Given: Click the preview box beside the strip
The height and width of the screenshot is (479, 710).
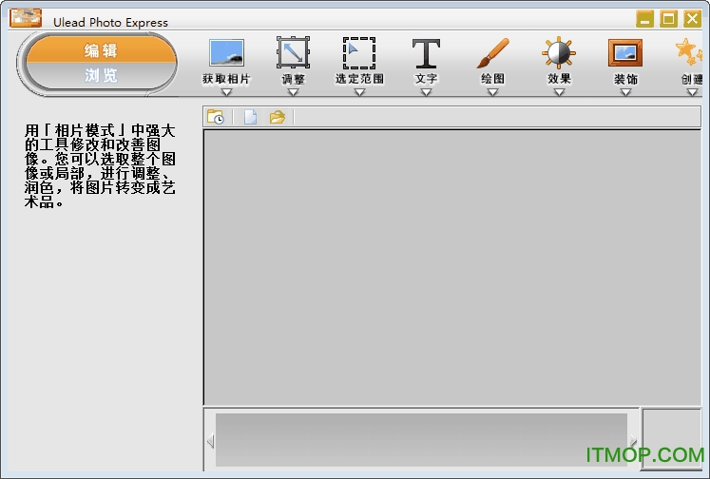Looking at the screenshot, I should pos(672,439).
